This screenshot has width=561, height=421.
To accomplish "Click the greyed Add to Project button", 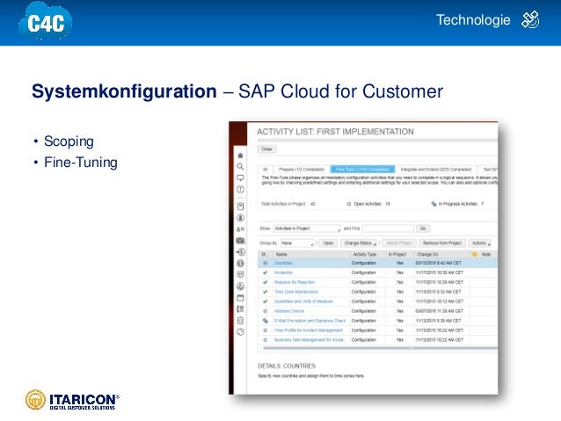I will (x=399, y=243).
